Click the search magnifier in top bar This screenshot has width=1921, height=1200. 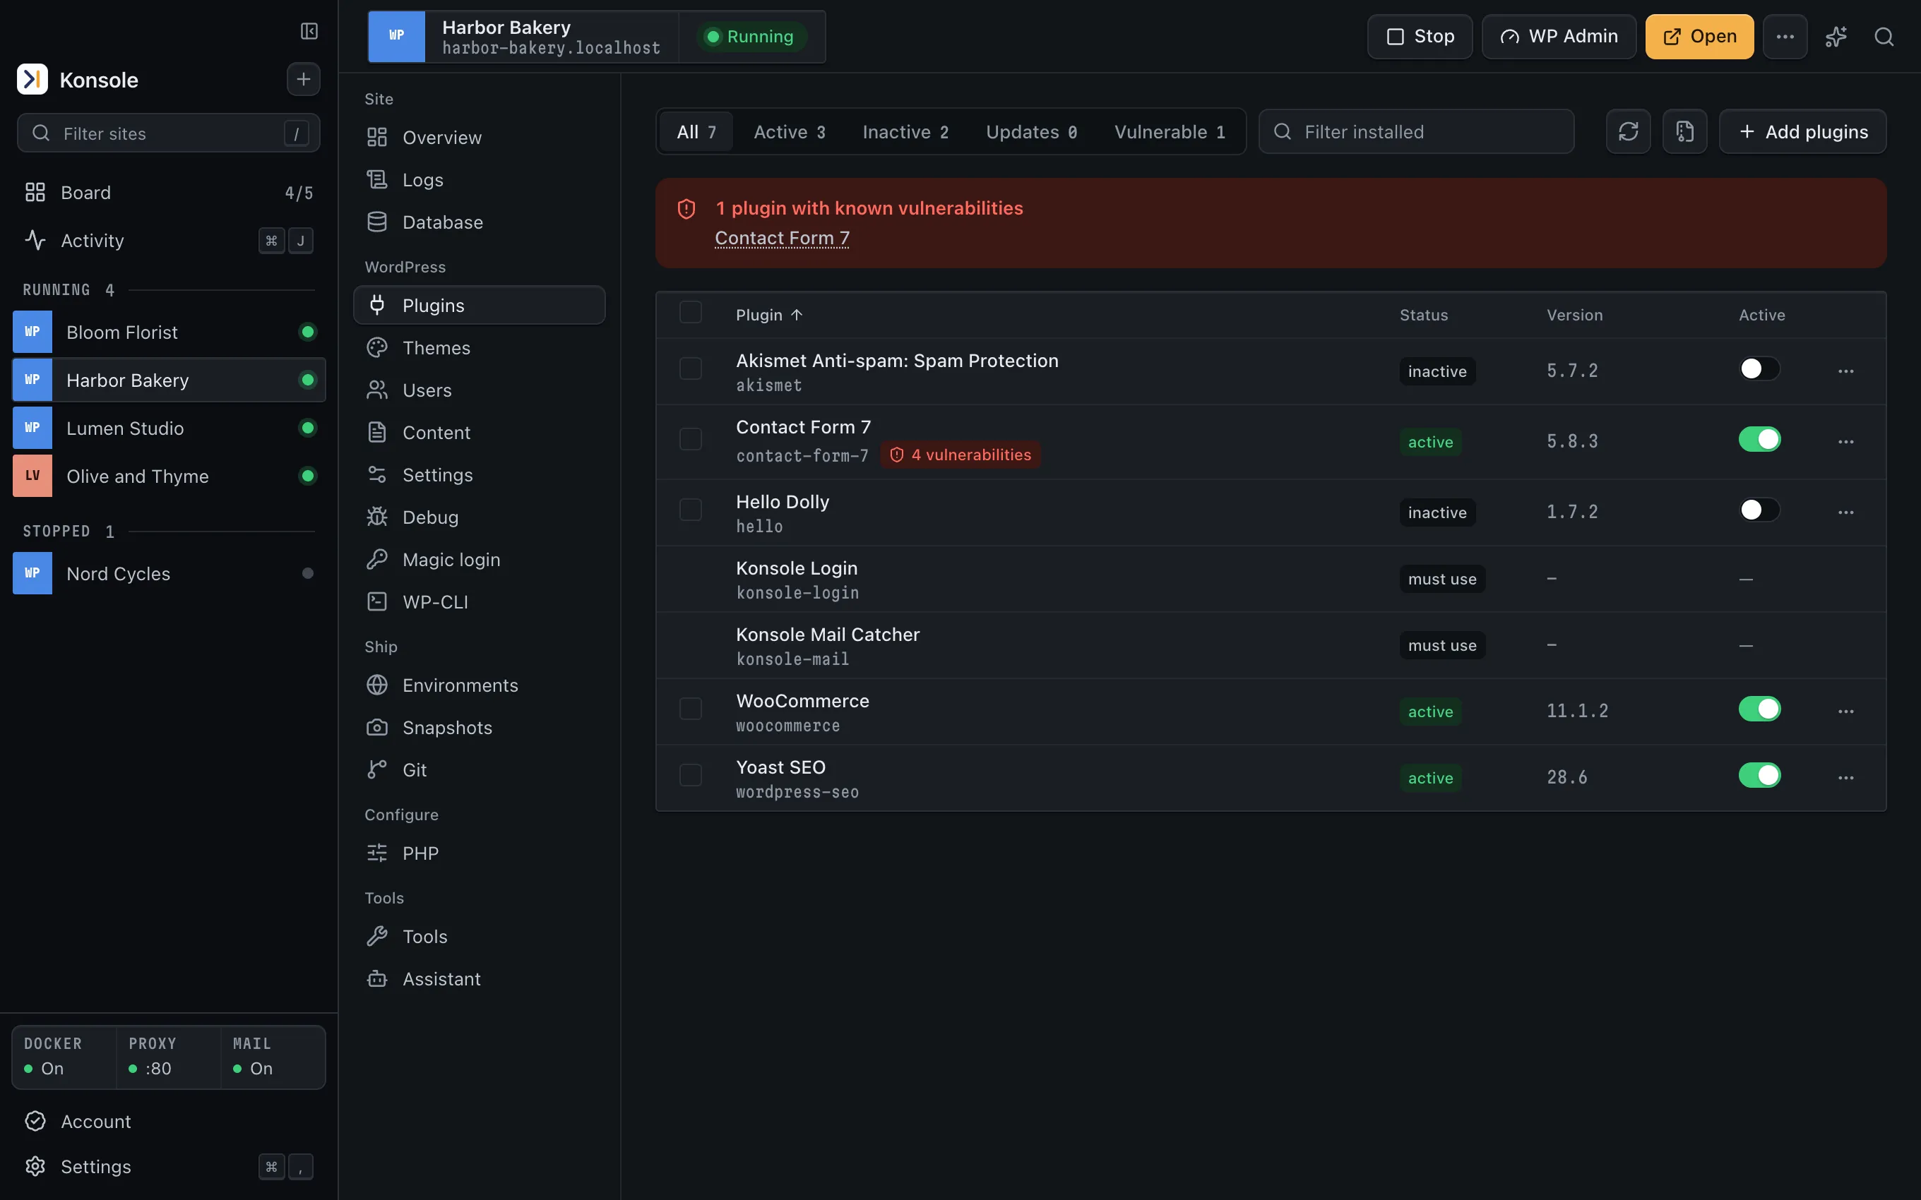1884,37
